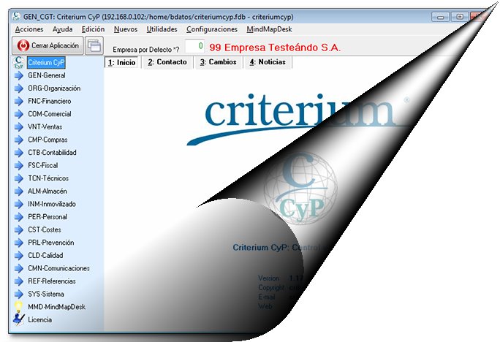500x342 pixels.
Task: Maximize the Criterium CyP window
Action: (x=460, y=17)
